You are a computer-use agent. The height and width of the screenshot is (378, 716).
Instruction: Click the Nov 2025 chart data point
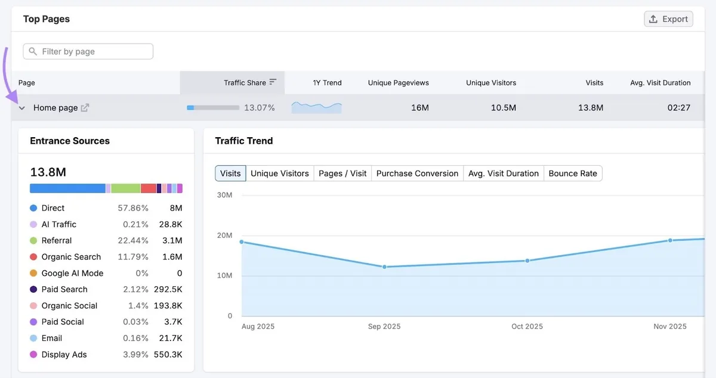(x=670, y=240)
